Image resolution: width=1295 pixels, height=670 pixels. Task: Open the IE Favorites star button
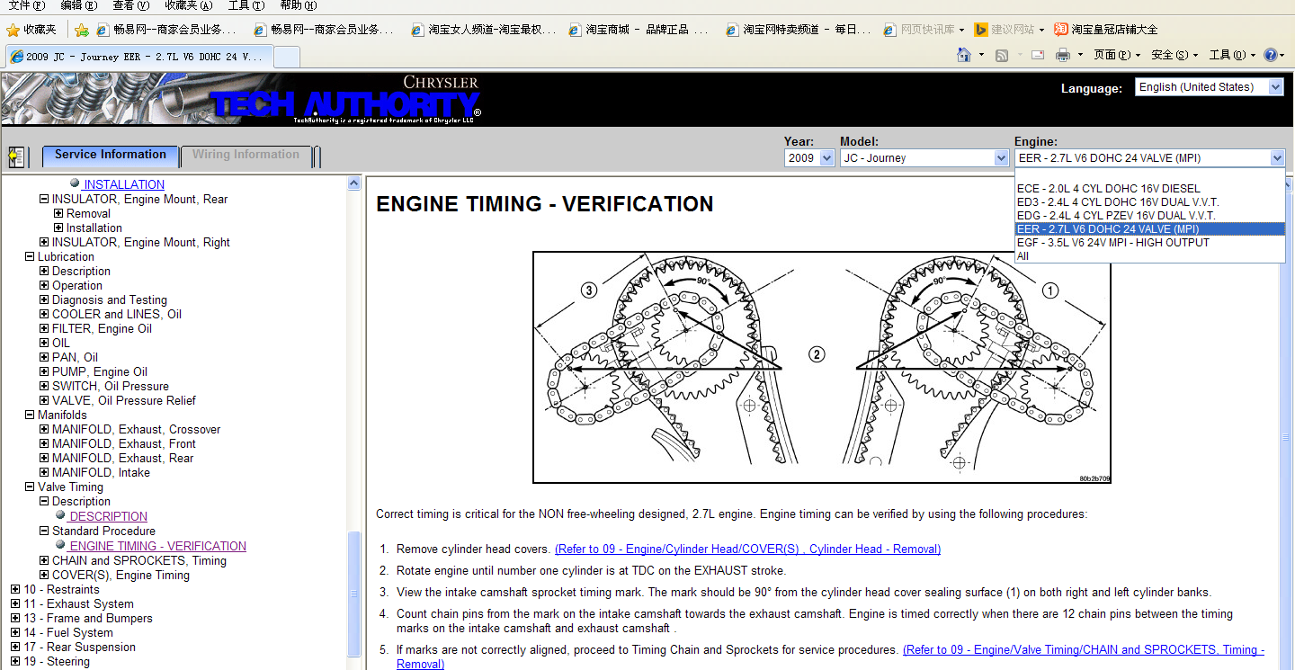(x=31, y=30)
